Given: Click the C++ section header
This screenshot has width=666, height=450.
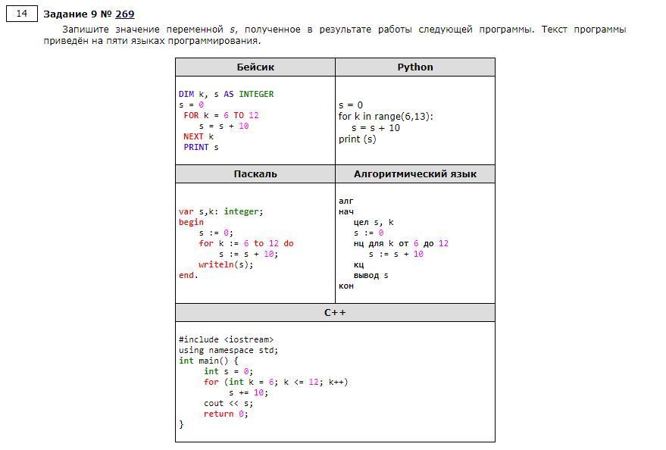Looking at the screenshot, I should pos(335,313).
